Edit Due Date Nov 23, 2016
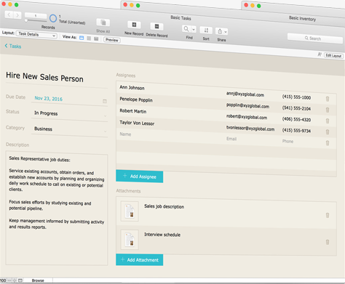Screen dimensions: 345x284 tap(49, 99)
